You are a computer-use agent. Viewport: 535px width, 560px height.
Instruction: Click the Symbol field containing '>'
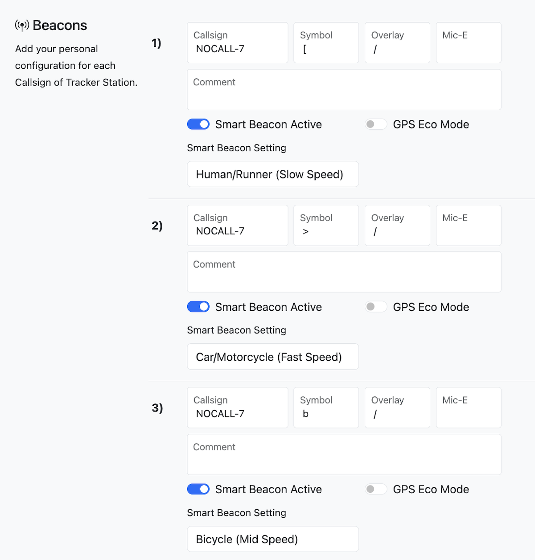click(326, 226)
